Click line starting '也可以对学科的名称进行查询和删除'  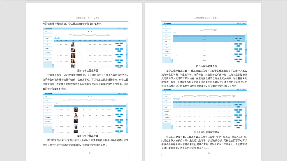coord(75,145)
